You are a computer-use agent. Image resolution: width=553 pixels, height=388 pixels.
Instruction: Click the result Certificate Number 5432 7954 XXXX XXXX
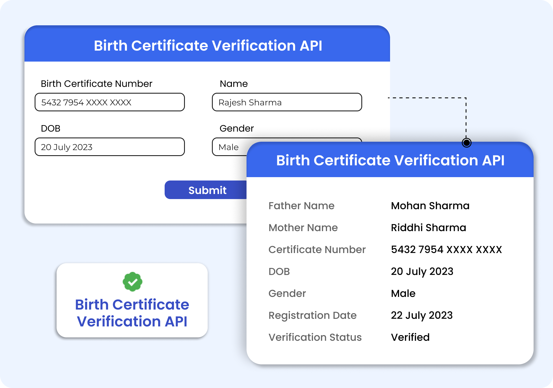[446, 250]
